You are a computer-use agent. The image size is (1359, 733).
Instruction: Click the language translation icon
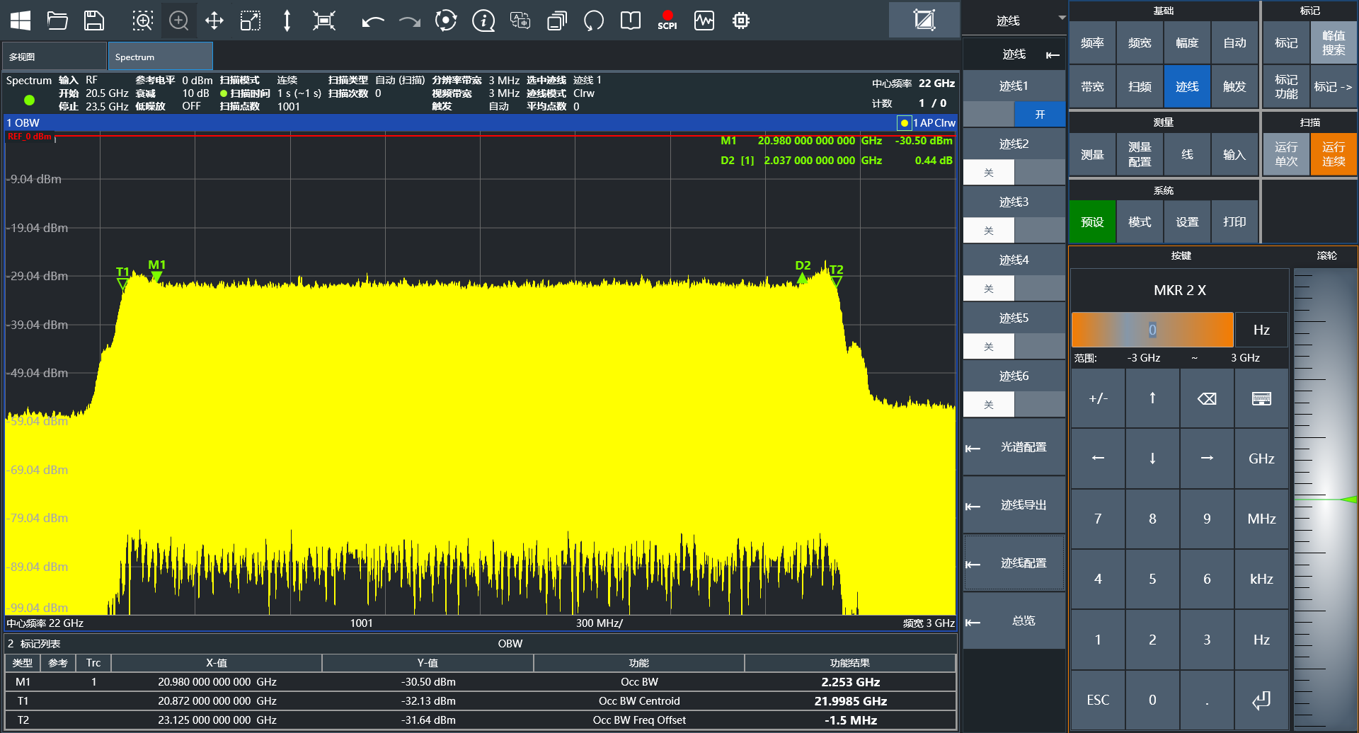(x=520, y=21)
